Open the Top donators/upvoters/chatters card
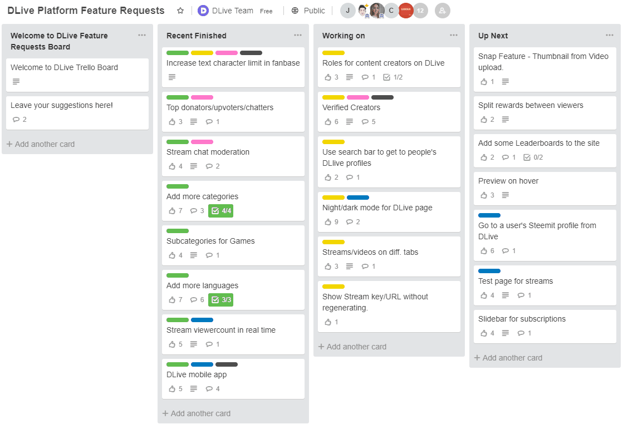Image resolution: width=623 pixels, height=444 pixels. [x=233, y=112]
